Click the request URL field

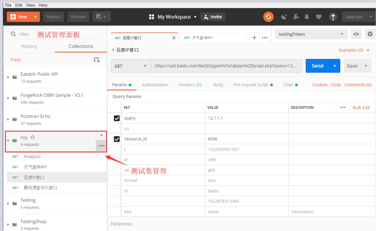pyautogui.click(x=226, y=66)
